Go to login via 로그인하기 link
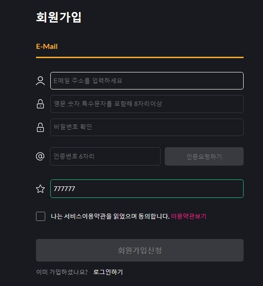 pos(108,272)
